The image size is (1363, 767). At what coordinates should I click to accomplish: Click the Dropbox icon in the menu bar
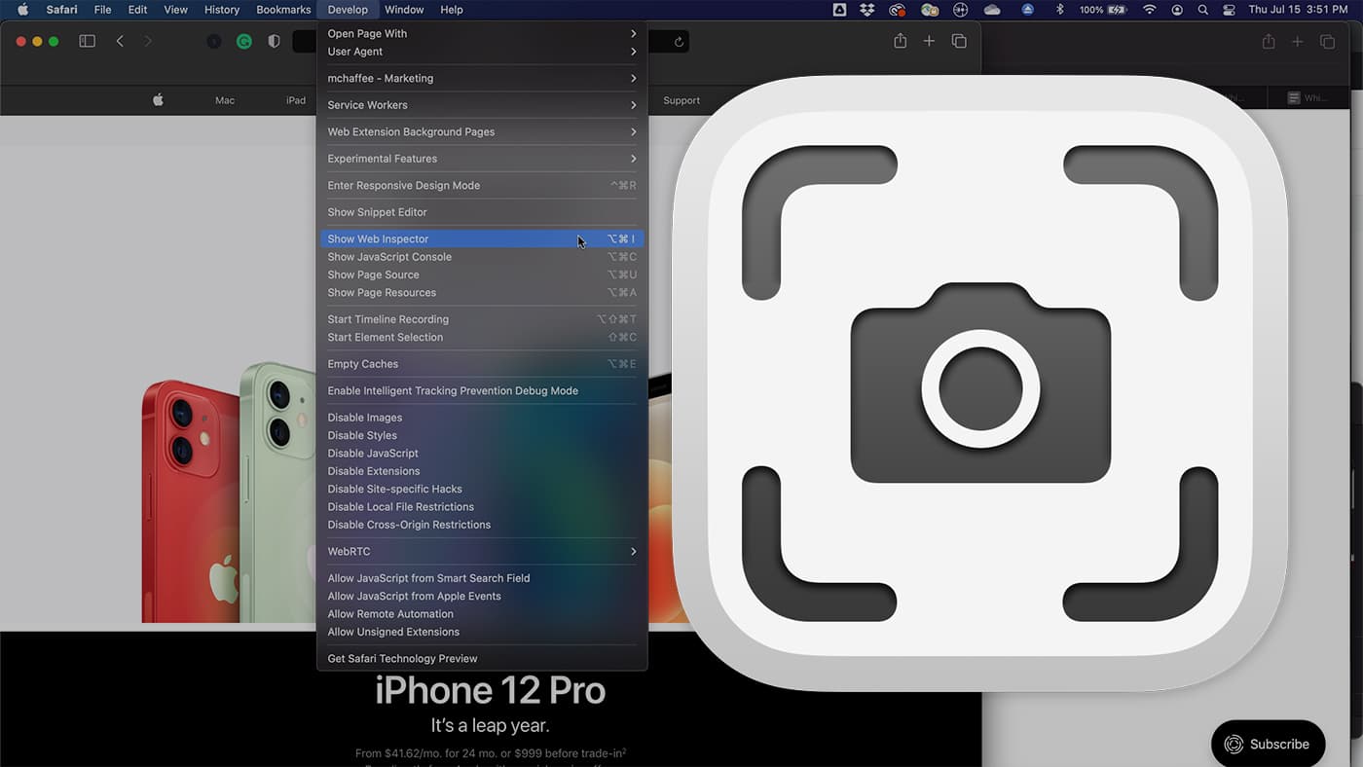pos(866,10)
